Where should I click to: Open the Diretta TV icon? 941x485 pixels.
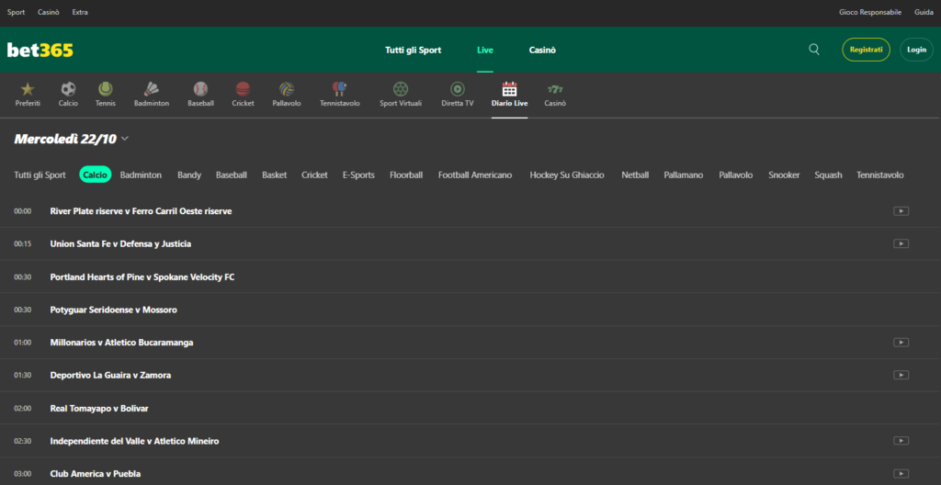tap(457, 89)
